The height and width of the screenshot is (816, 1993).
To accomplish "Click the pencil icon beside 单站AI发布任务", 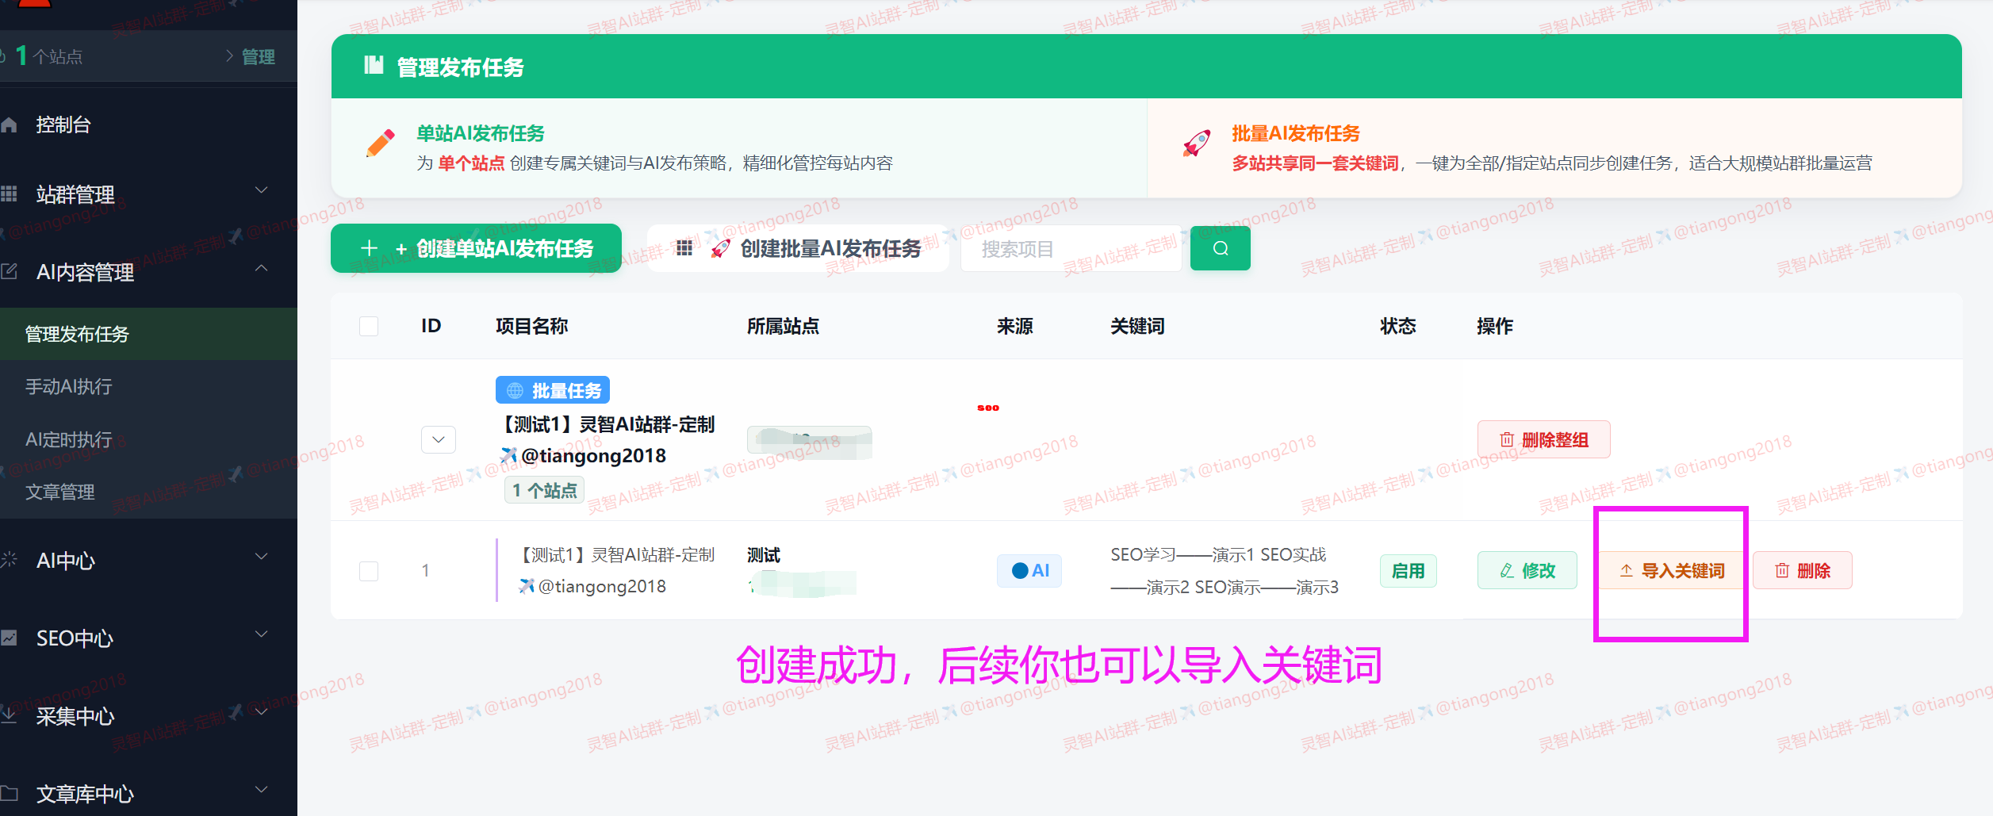I will 381,144.
